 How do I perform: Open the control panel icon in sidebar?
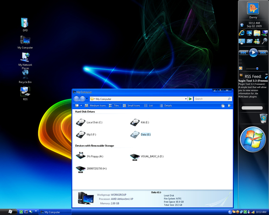tap(242, 41)
